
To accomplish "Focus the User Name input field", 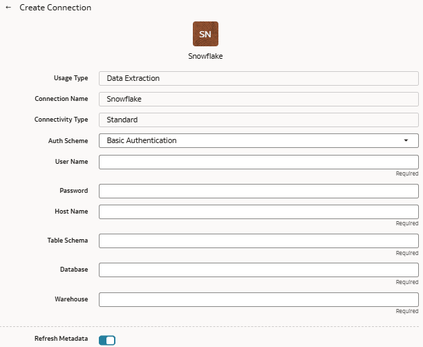I will 258,162.
